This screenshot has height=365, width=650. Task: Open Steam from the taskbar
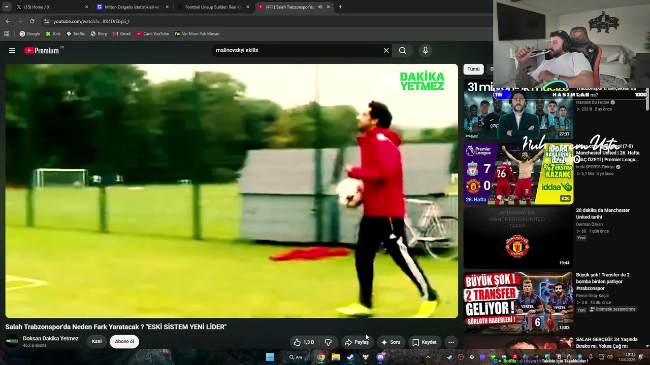tap(350, 357)
